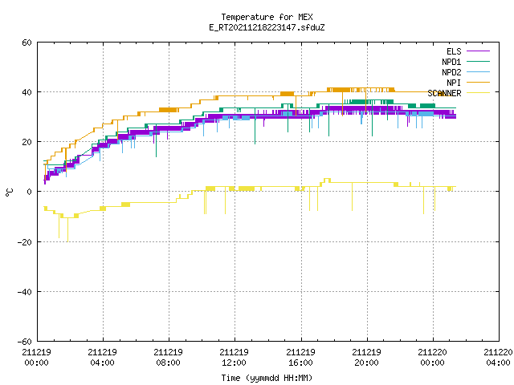The height and width of the screenshot is (385, 514).
Task: Click the y-axis label 20
Action: (x=27, y=142)
